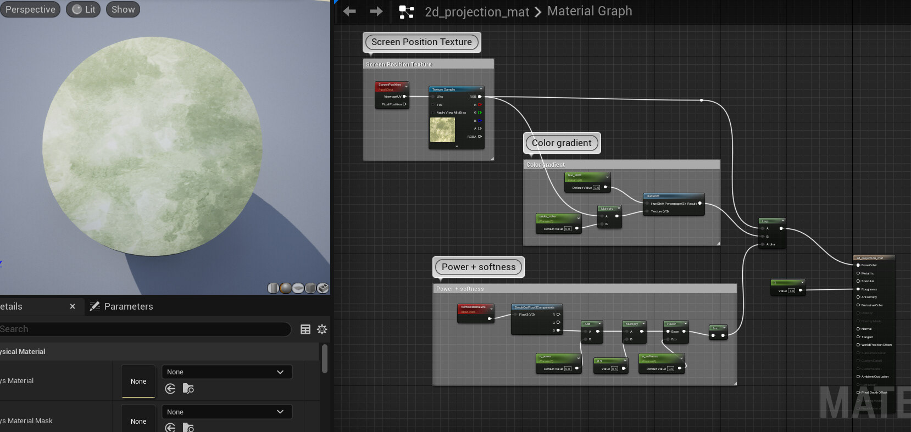The image size is (911, 432).
Task: Click the Lerp Alpha input pin
Action: coord(762,244)
